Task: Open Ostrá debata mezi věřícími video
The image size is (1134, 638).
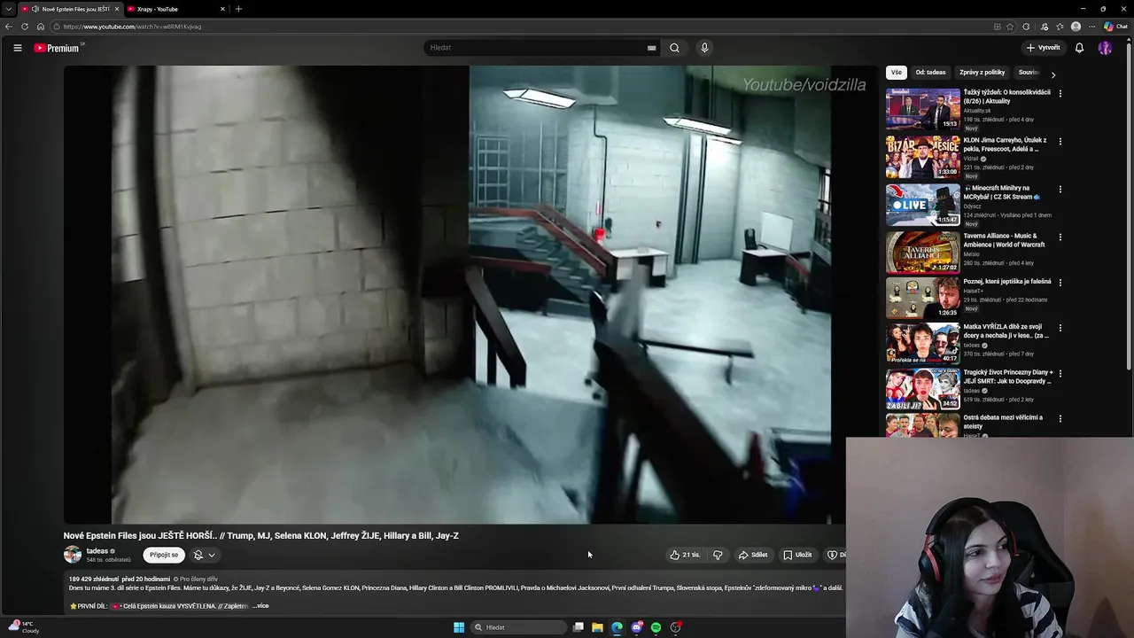Action: 1003,422
